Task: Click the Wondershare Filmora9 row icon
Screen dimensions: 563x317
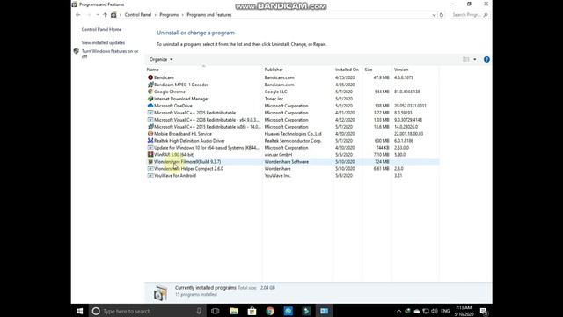Action: pos(150,162)
